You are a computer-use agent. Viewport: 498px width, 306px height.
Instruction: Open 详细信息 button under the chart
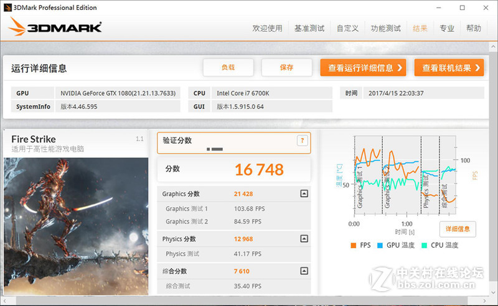pos(458,229)
